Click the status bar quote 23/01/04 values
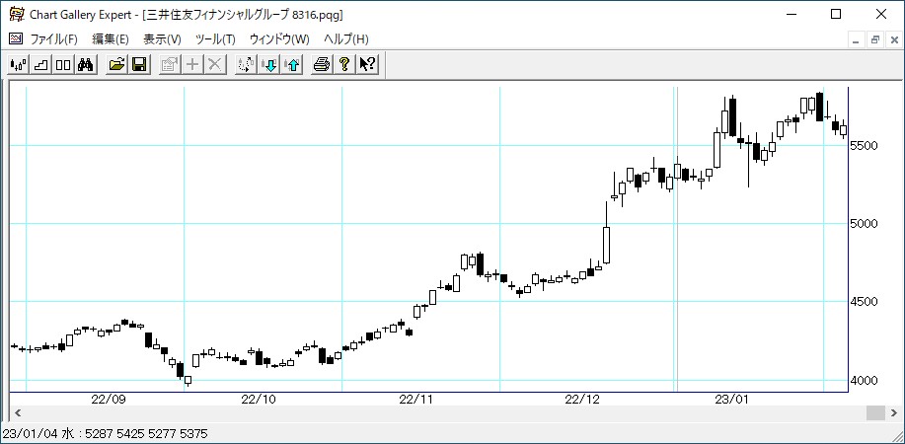905x444 pixels. click(x=105, y=433)
